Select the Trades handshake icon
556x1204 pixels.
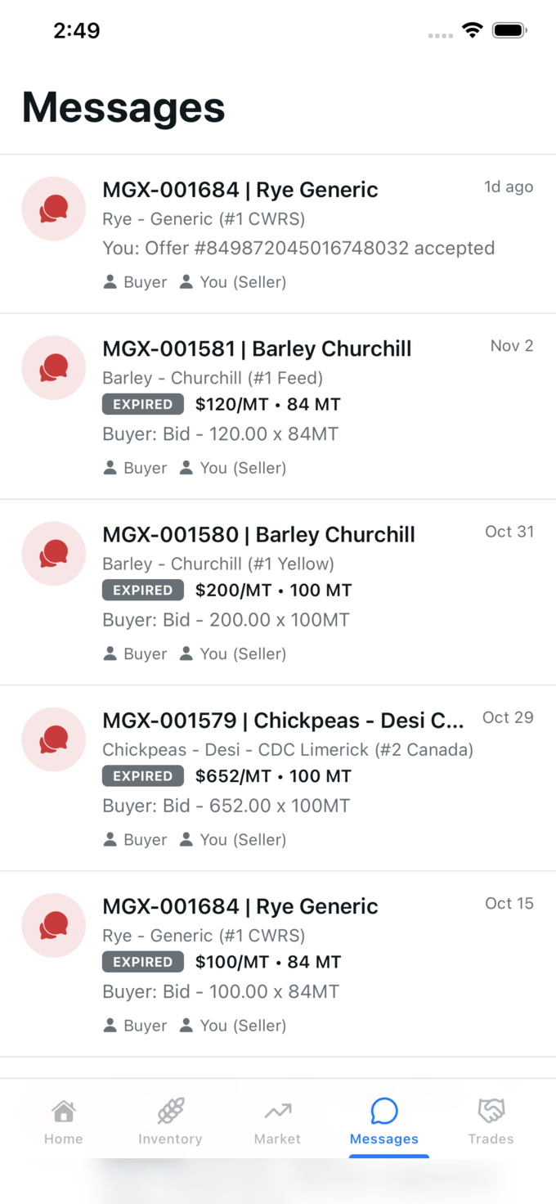[x=491, y=1111]
